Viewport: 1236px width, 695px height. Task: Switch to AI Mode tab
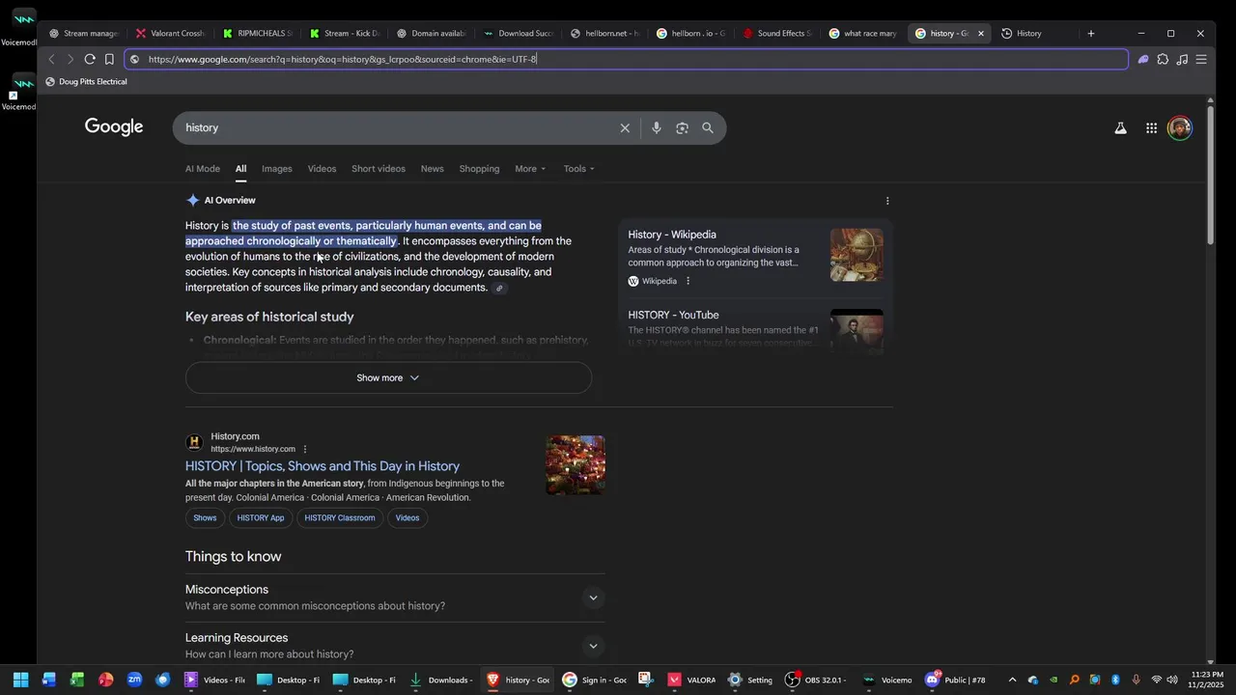point(203,169)
